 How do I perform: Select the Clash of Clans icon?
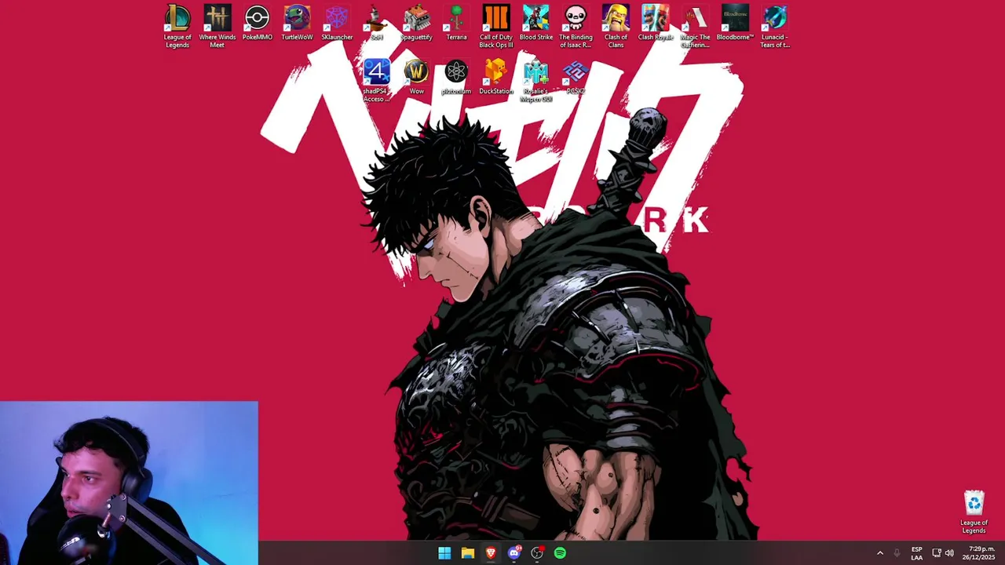point(616,26)
